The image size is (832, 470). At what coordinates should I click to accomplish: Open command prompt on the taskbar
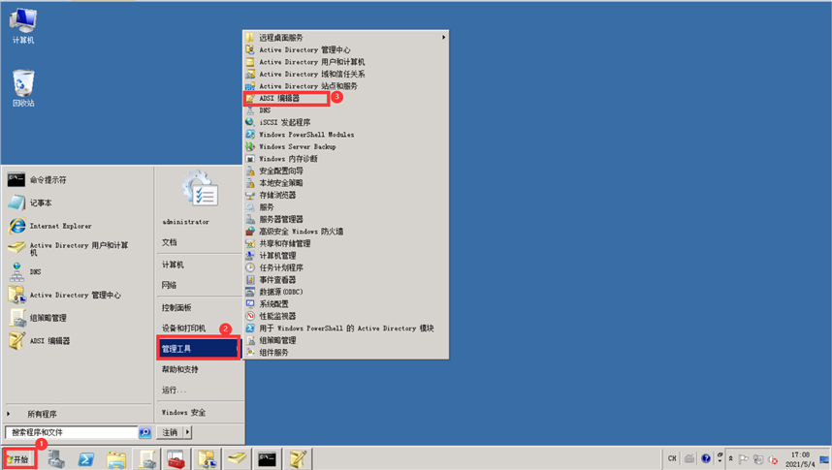(x=267, y=459)
